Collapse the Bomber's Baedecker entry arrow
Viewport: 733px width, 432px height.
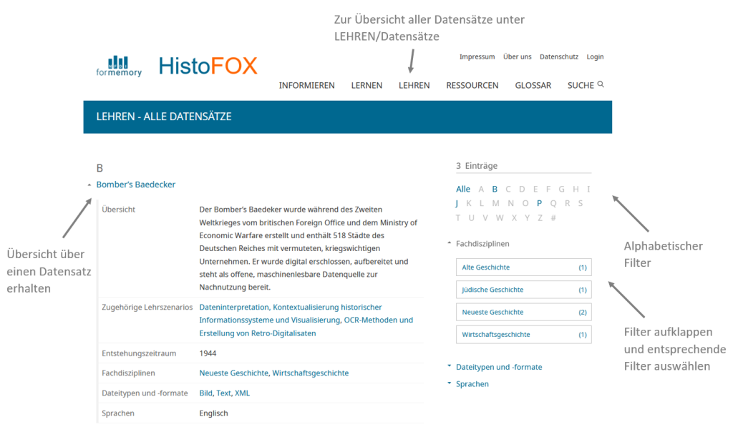[89, 185]
